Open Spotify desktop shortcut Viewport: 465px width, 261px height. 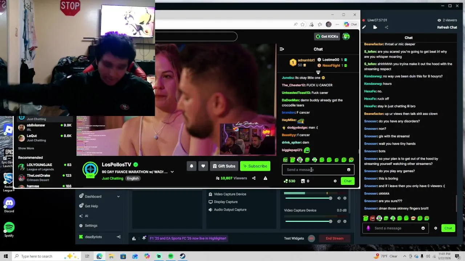pyautogui.click(x=9, y=230)
